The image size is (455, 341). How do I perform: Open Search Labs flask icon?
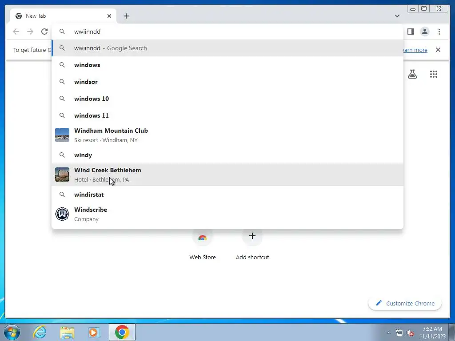point(412,74)
